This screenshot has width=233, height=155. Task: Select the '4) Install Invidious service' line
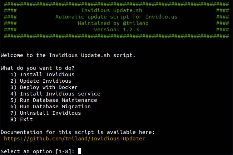pos(55,94)
